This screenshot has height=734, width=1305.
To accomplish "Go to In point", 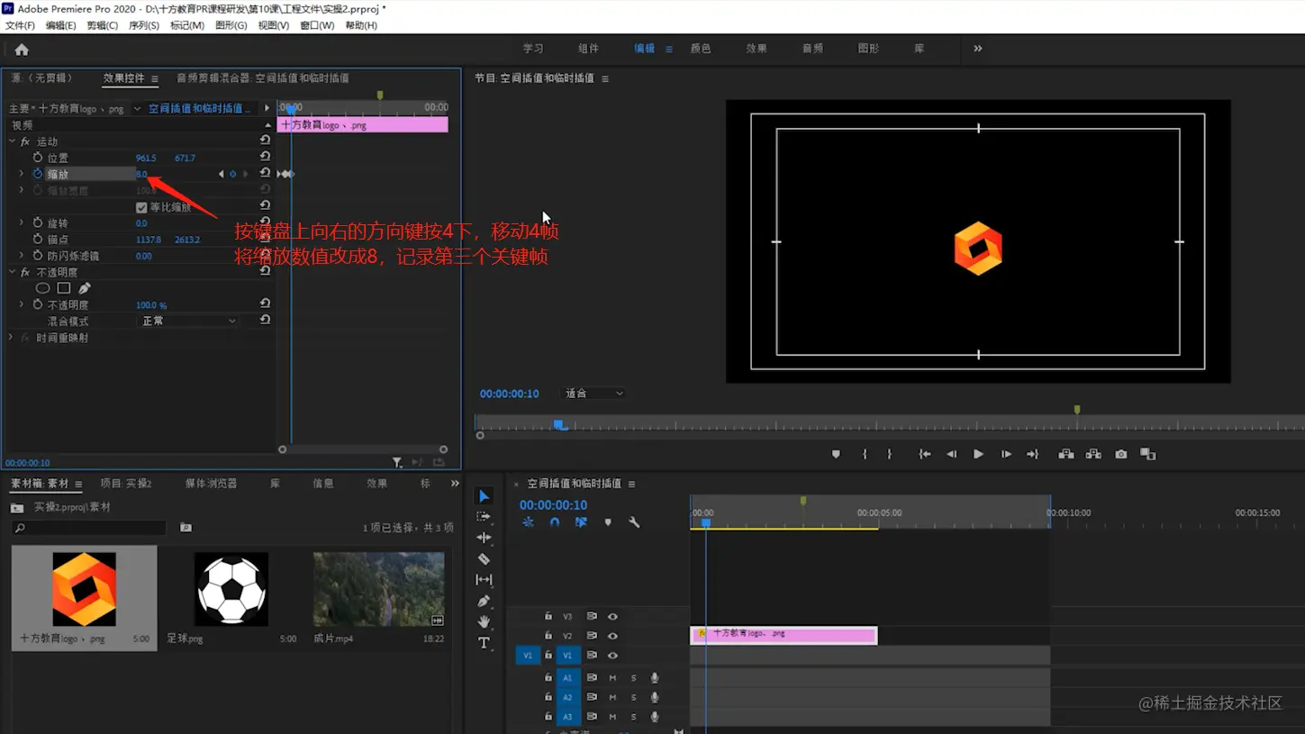I will coord(924,455).
